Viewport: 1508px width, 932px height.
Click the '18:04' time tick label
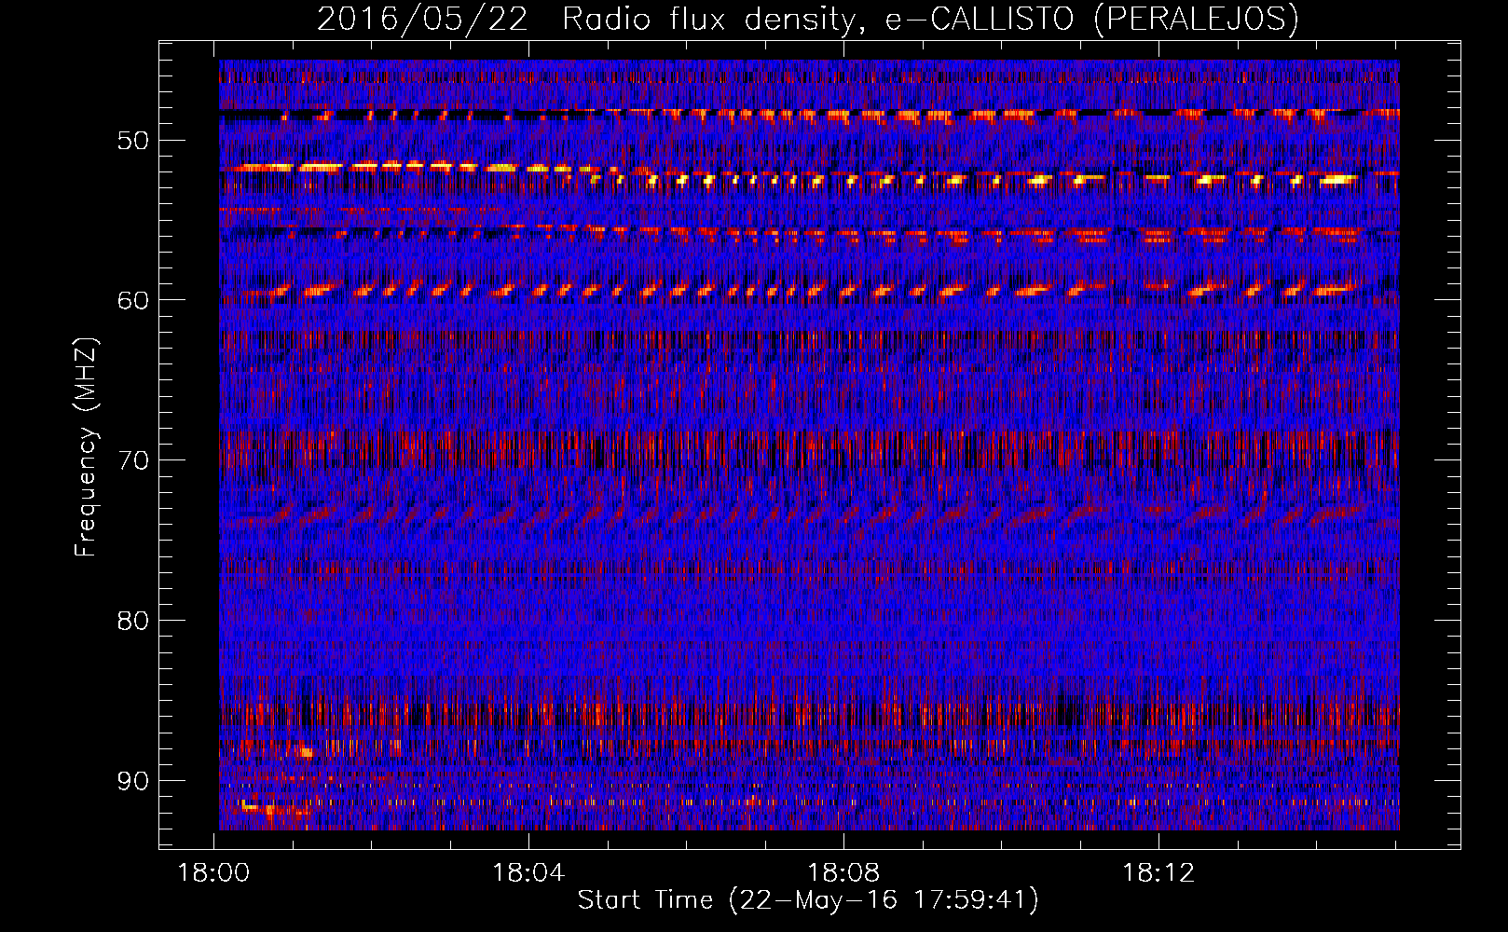tap(529, 873)
